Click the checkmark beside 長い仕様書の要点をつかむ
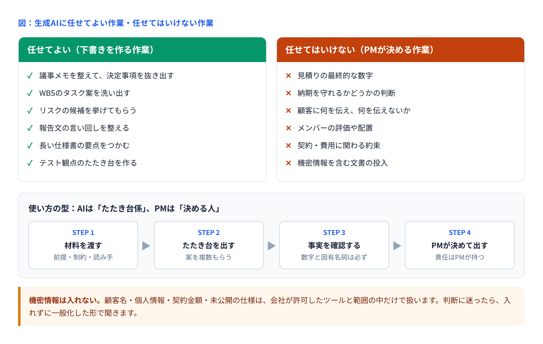Viewport: 543px width, 344px height. (x=30, y=145)
